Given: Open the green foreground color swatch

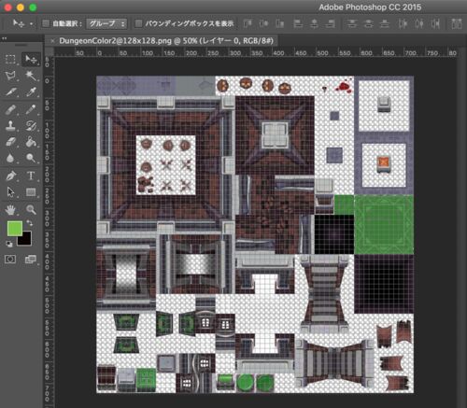Looking at the screenshot, I should coord(15,229).
